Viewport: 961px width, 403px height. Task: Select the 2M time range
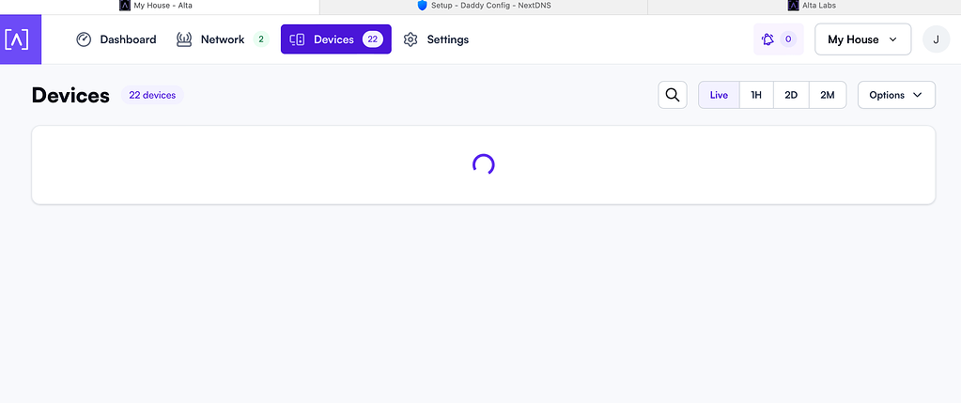(x=828, y=95)
